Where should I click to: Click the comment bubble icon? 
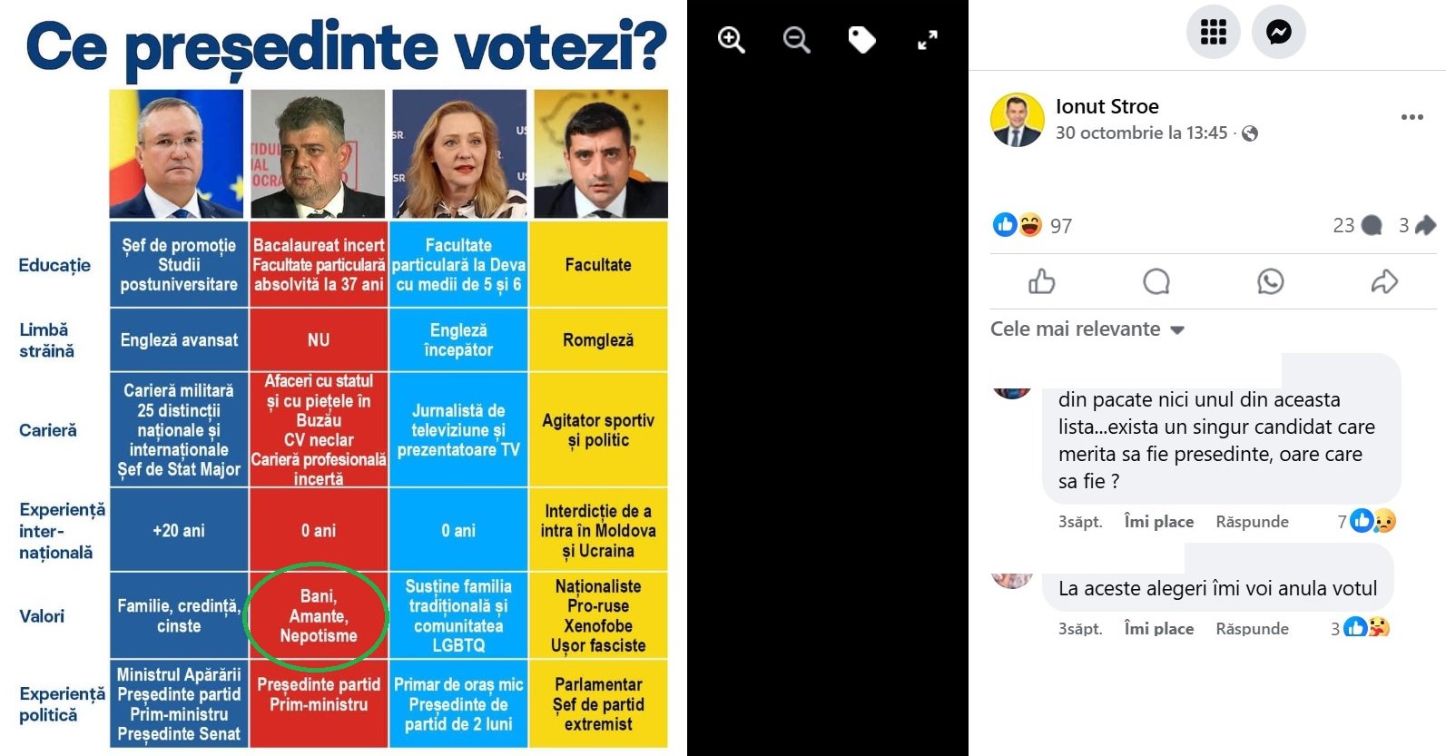[1156, 282]
